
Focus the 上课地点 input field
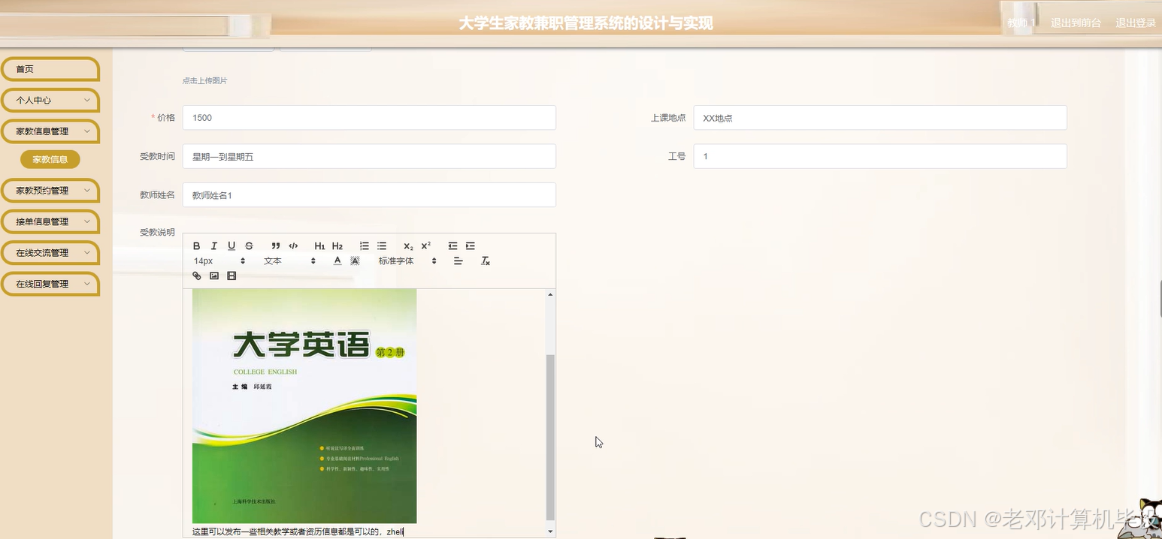[880, 118]
